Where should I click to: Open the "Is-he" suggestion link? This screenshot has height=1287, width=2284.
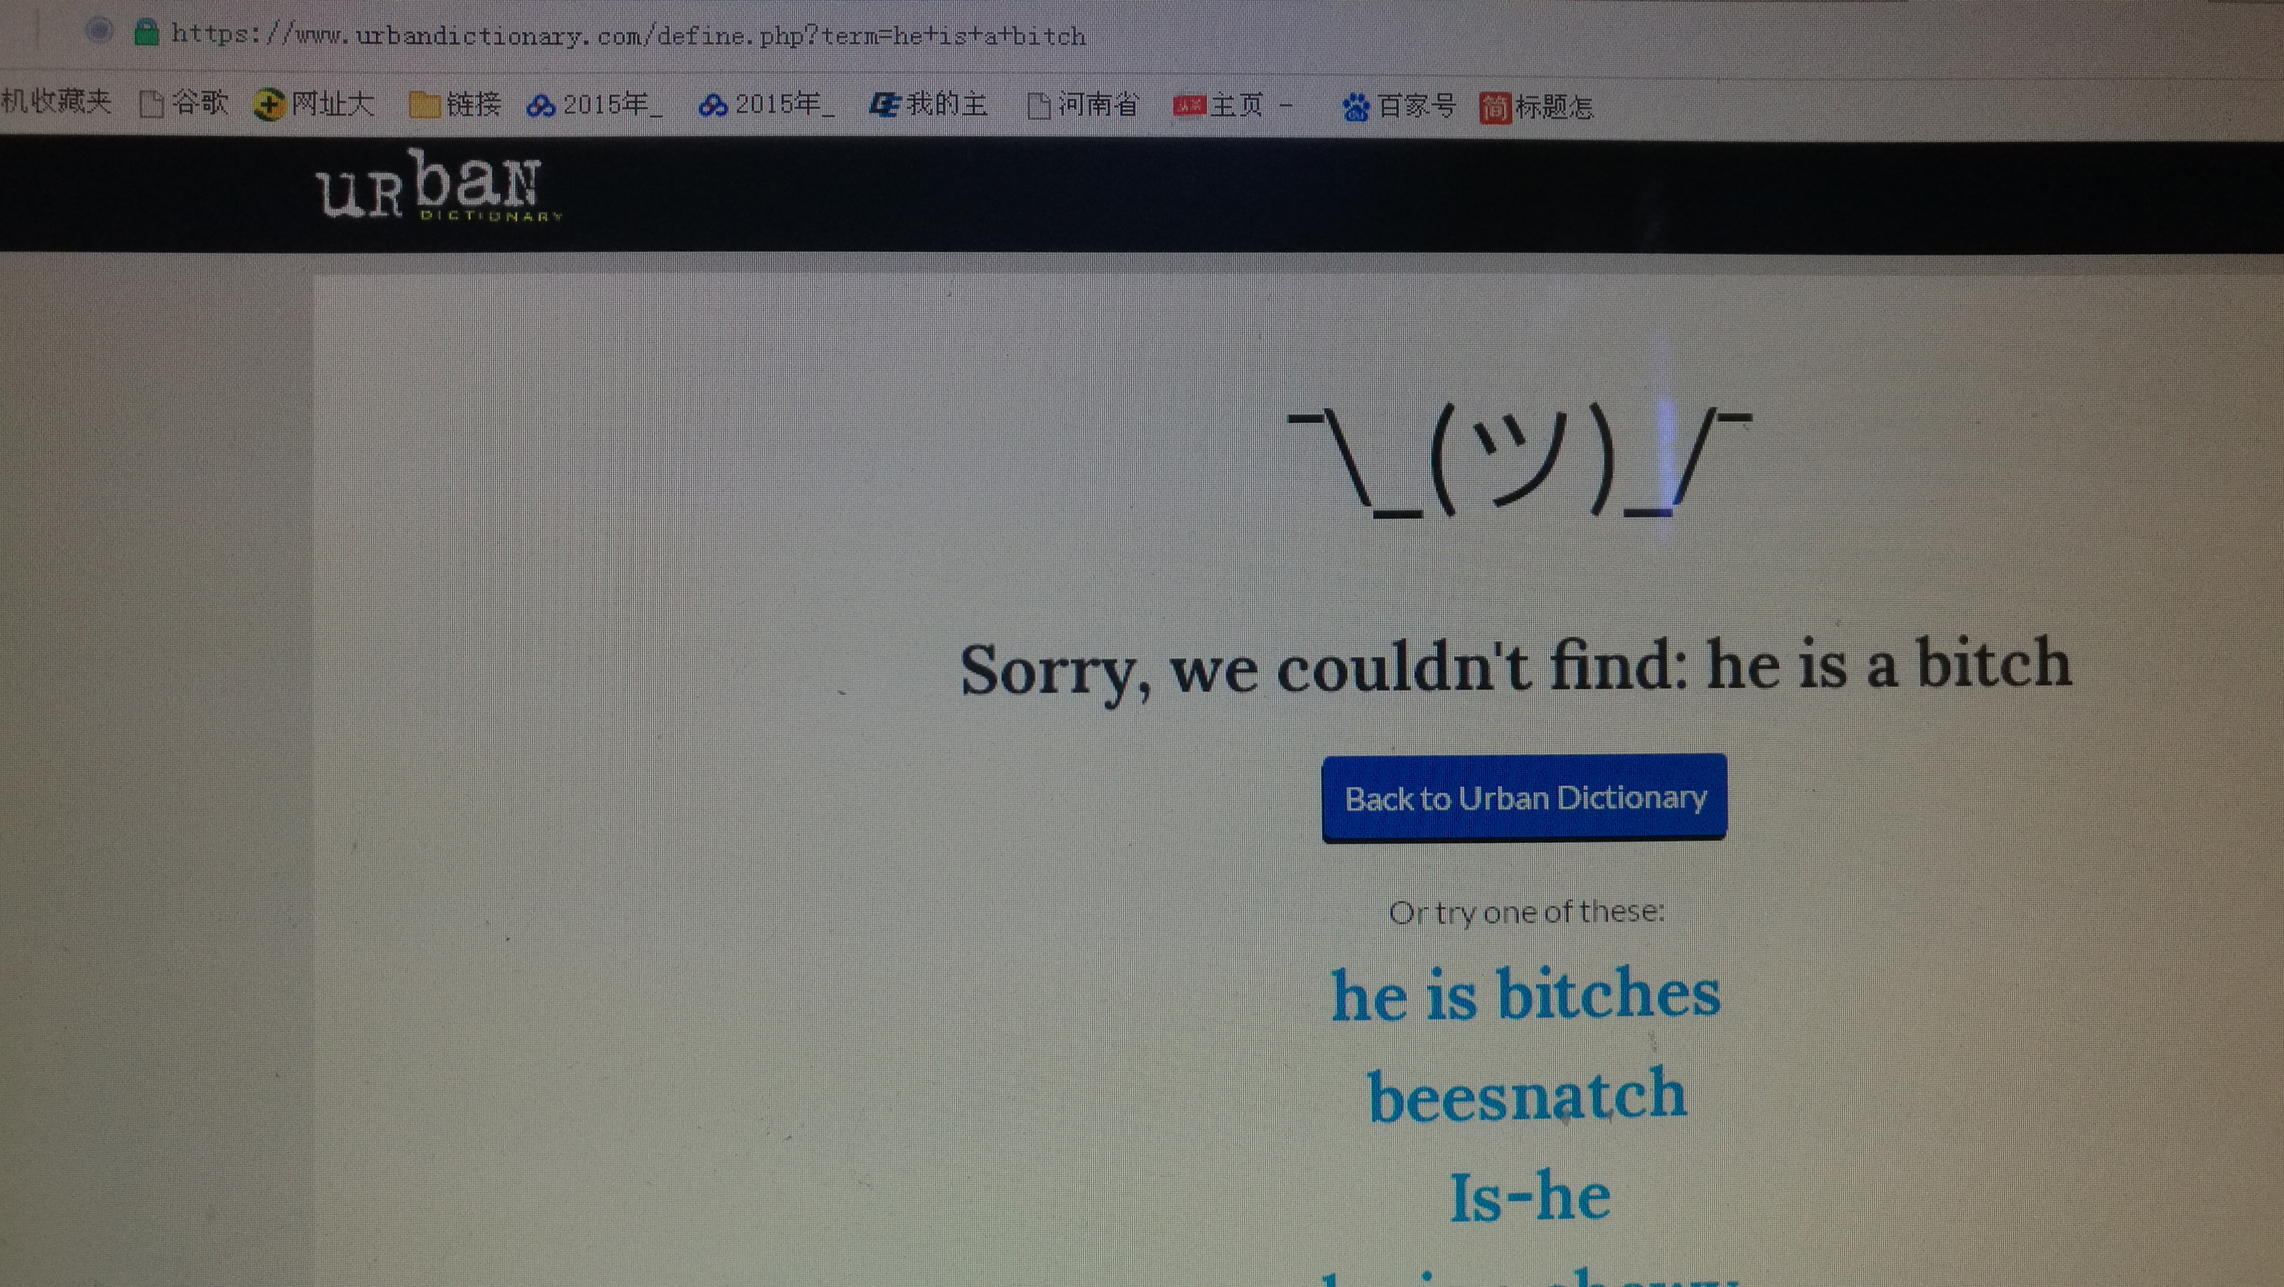point(1530,1197)
